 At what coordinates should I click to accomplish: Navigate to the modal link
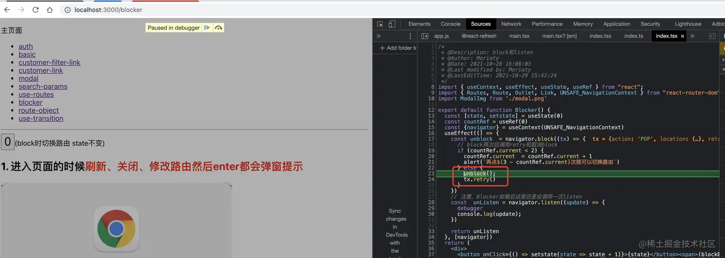click(29, 79)
